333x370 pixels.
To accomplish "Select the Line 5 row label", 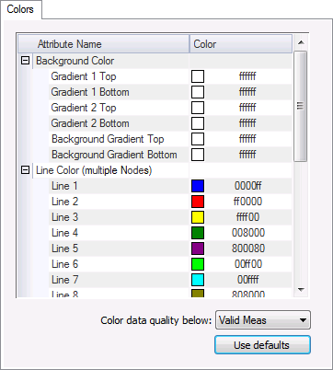I will [x=64, y=249].
